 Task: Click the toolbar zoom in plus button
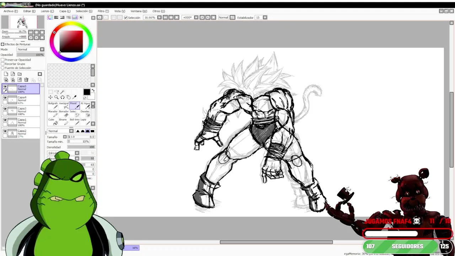(171, 17)
